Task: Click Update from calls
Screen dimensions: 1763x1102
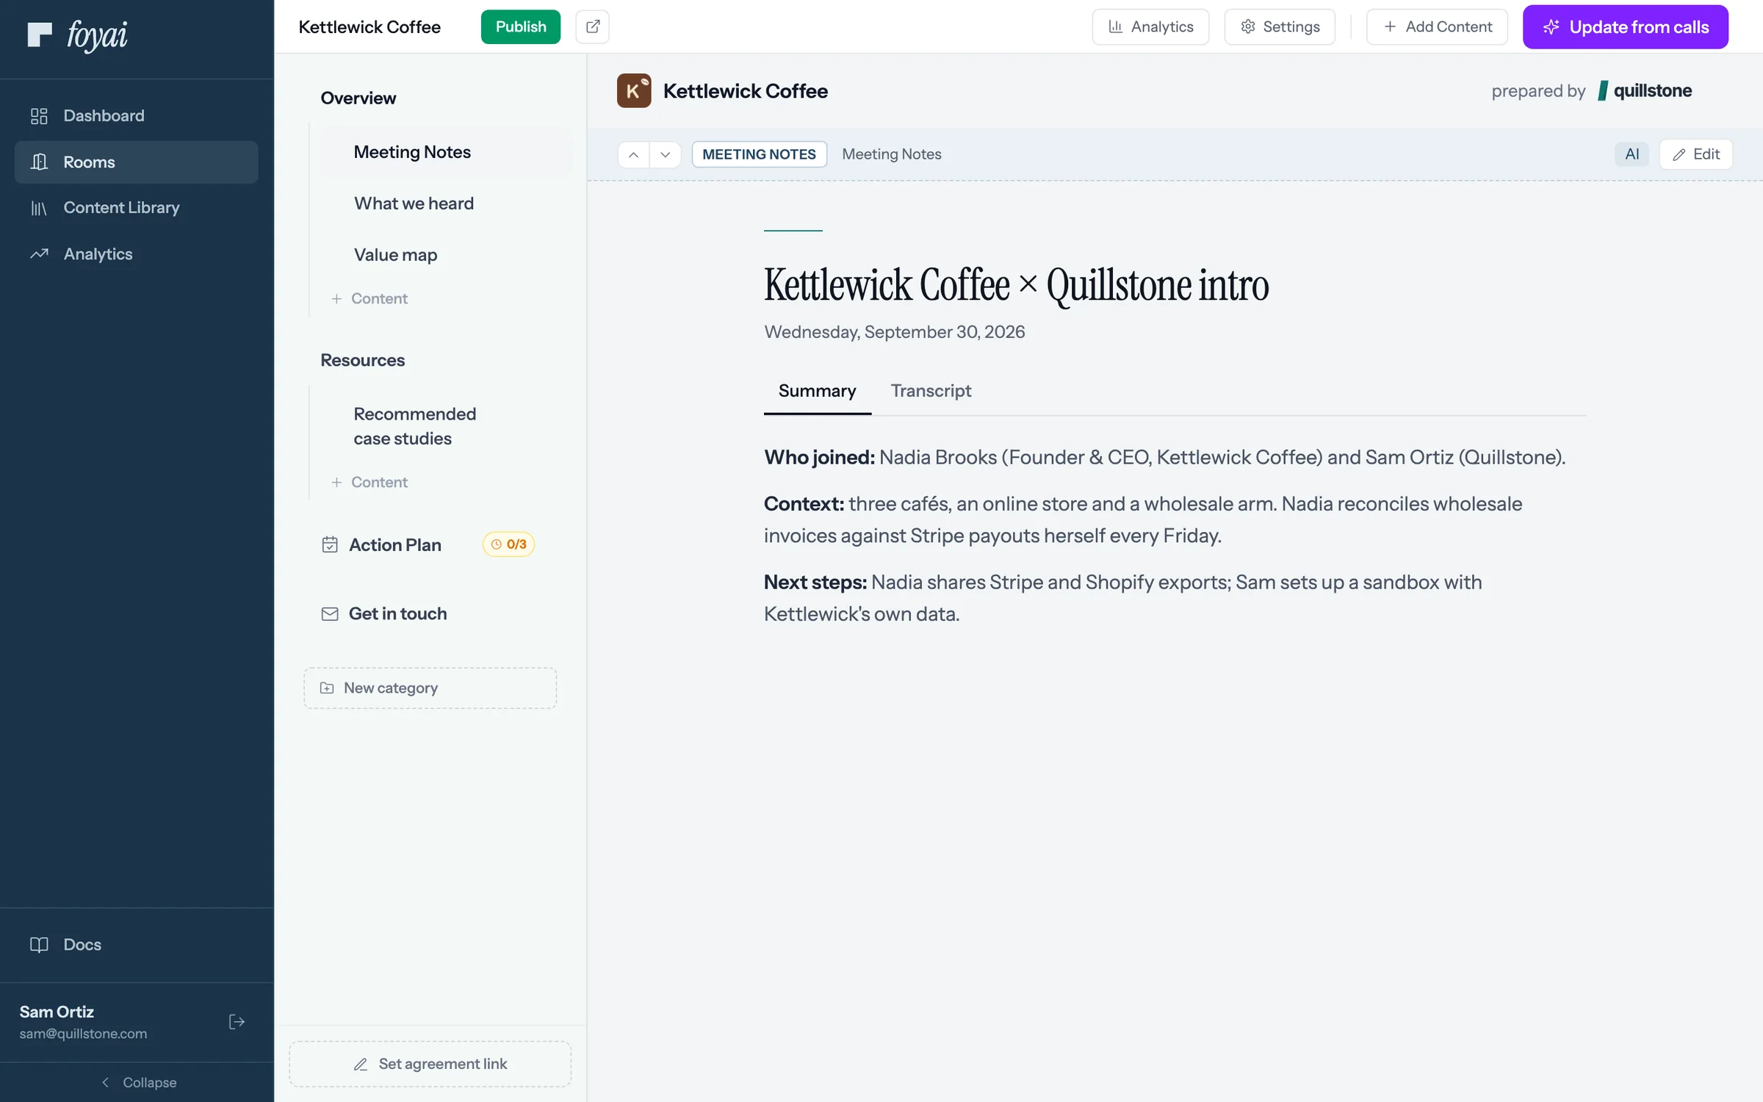Action: [x=1626, y=26]
